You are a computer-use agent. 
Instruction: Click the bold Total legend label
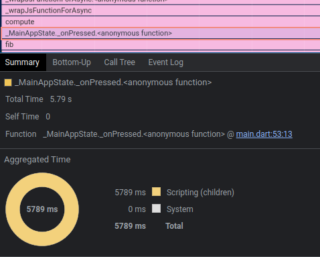[x=174, y=226]
